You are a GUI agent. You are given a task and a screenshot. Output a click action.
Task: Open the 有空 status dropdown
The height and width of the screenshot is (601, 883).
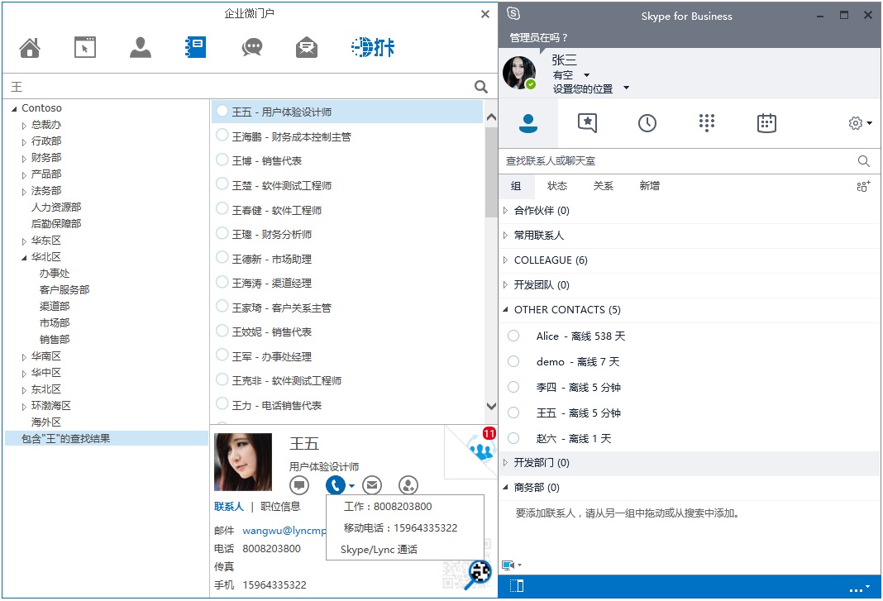point(586,75)
